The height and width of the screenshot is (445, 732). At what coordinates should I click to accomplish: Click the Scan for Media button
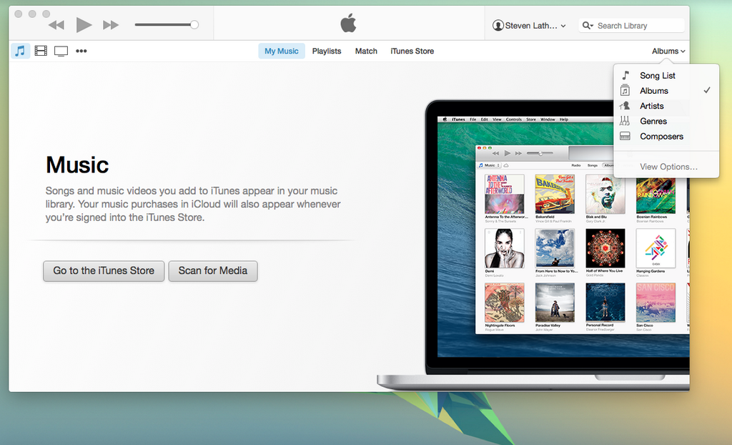(213, 270)
